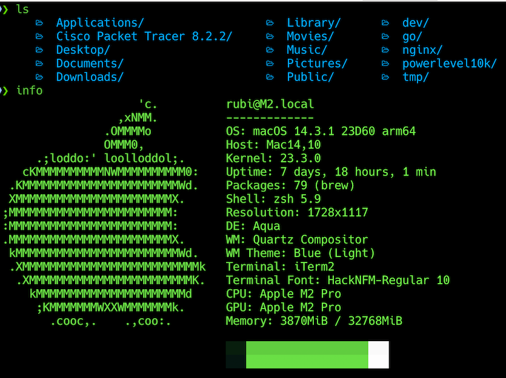
Task: Click the folder icon beside powerlevel10k/
Action: click(385, 64)
